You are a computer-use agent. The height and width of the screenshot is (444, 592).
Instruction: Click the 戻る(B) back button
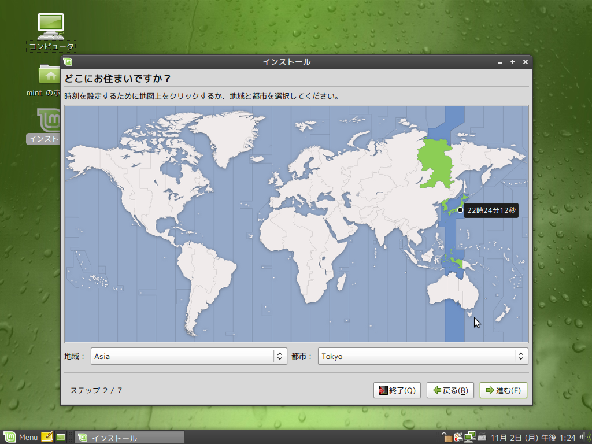pyautogui.click(x=450, y=390)
